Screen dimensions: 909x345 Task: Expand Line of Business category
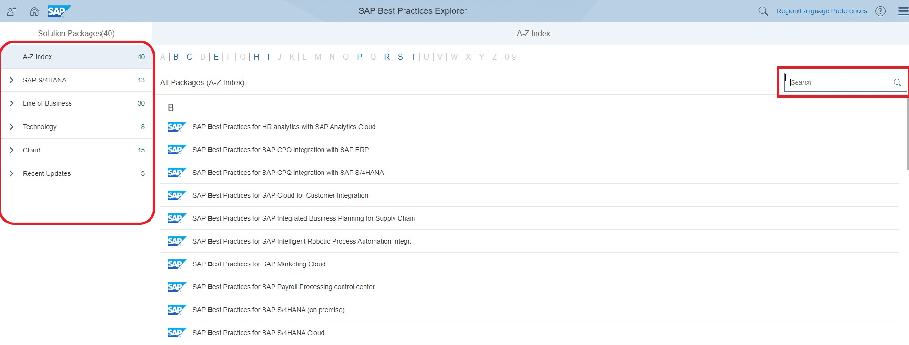11,103
